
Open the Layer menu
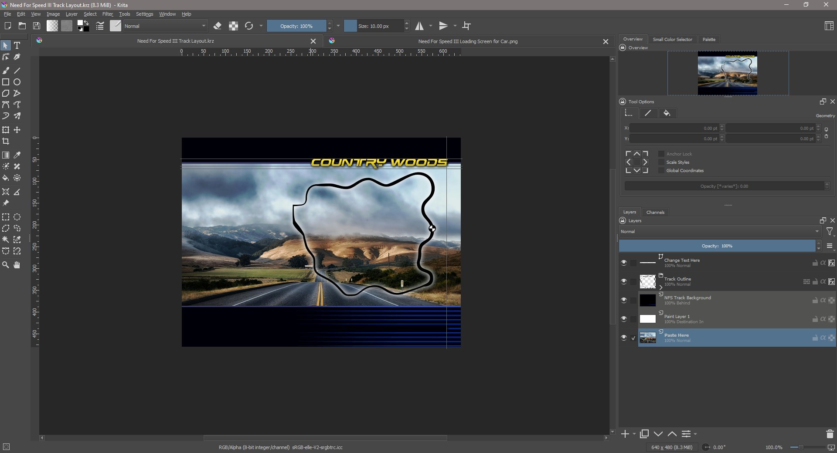[71, 14]
